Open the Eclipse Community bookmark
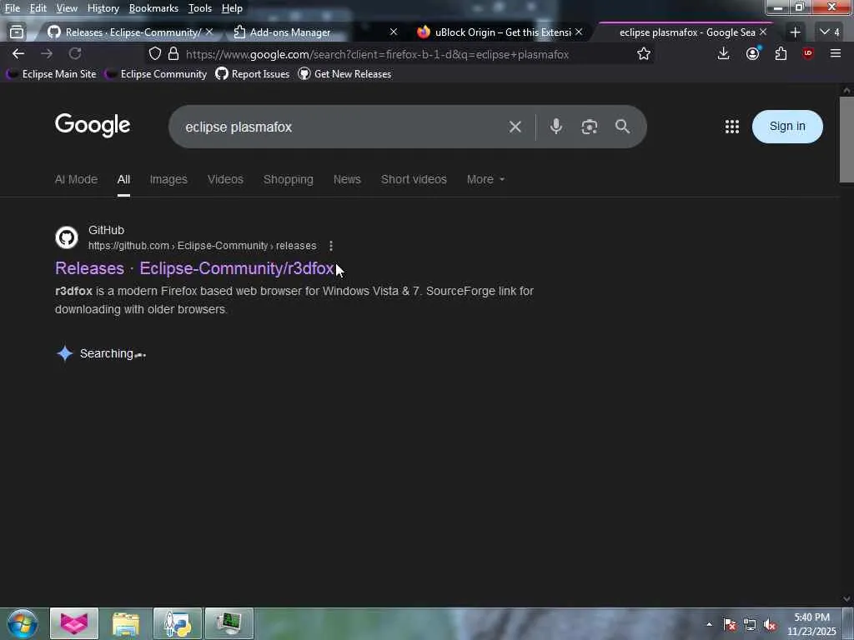Image resolution: width=854 pixels, height=640 pixels. tap(156, 74)
